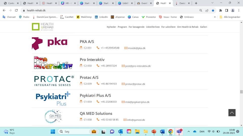The height and width of the screenshot is (136, 243).
Task: Open the Galleri menu item
Action: (x=204, y=27)
